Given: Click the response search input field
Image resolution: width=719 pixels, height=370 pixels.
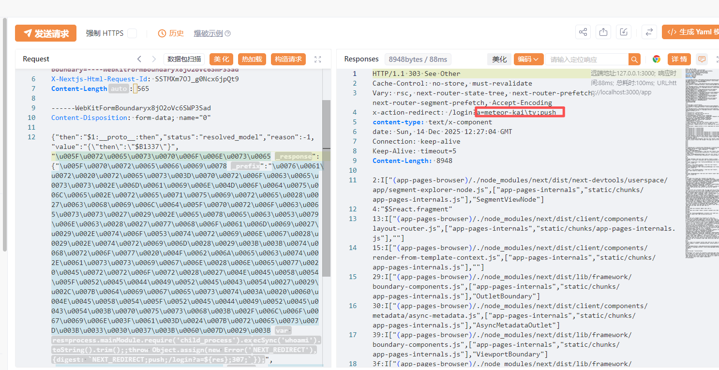Looking at the screenshot, I should [x=586, y=59].
